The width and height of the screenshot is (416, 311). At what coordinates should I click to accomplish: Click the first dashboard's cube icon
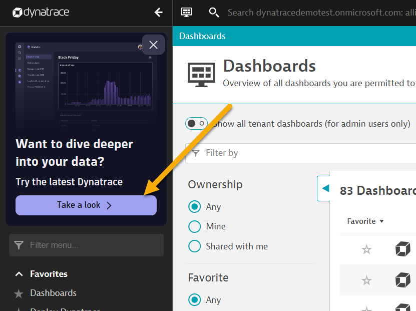[x=402, y=249]
